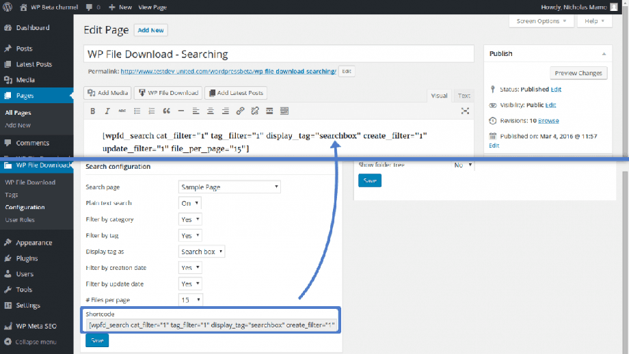
Task: Align text left
Action: pyautogui.click(x=196, y=111)
